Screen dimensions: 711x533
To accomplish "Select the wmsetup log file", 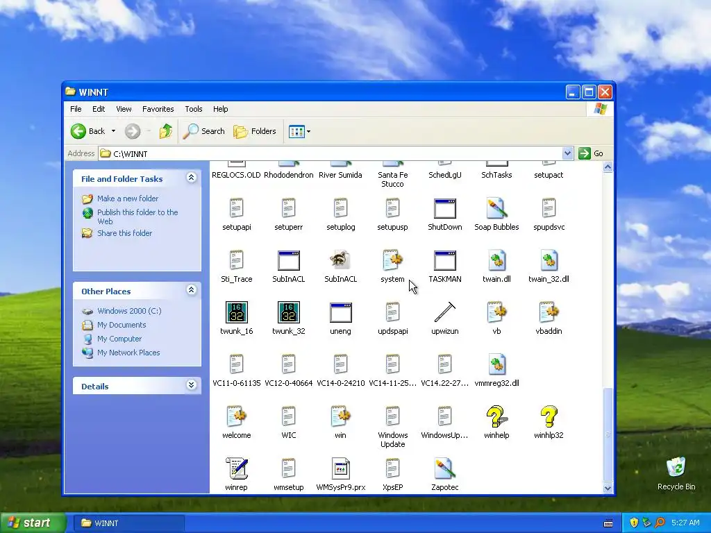I will 288,469.
